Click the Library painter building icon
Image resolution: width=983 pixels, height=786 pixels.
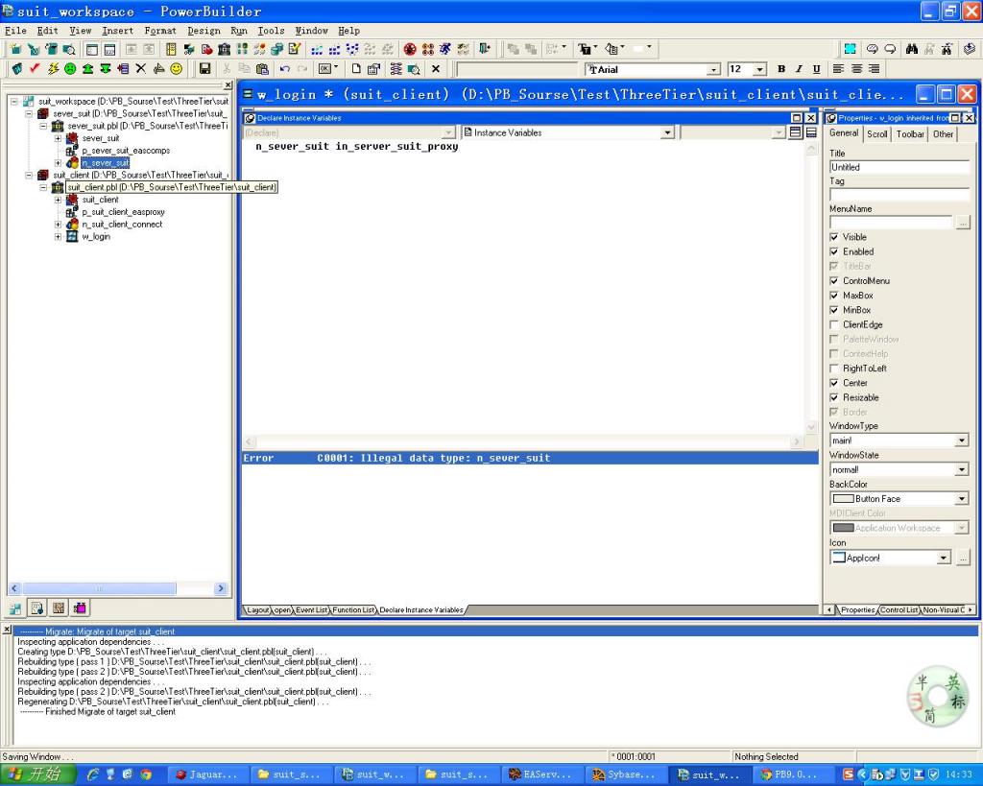pyautogui.click(x=224, y=49)
